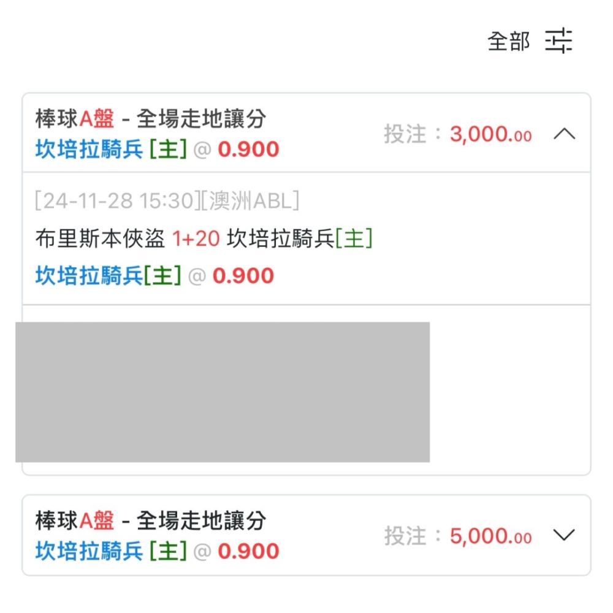Click the 澳洲ABL league tag
Image resolution: width=613 pixels, height=613 pixels.
[250, 200]
